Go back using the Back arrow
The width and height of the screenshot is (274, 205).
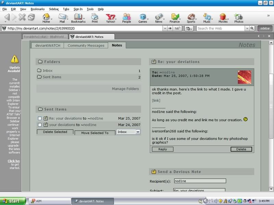[7, 17]
